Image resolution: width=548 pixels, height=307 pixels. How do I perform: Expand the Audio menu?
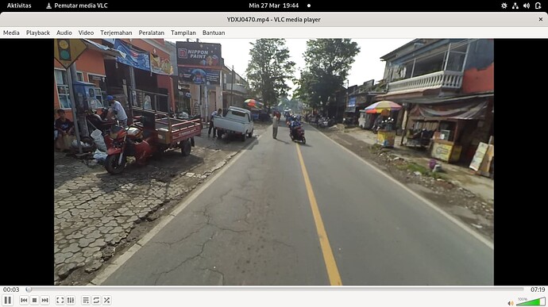pyautogui.click(x=64, y=33)
